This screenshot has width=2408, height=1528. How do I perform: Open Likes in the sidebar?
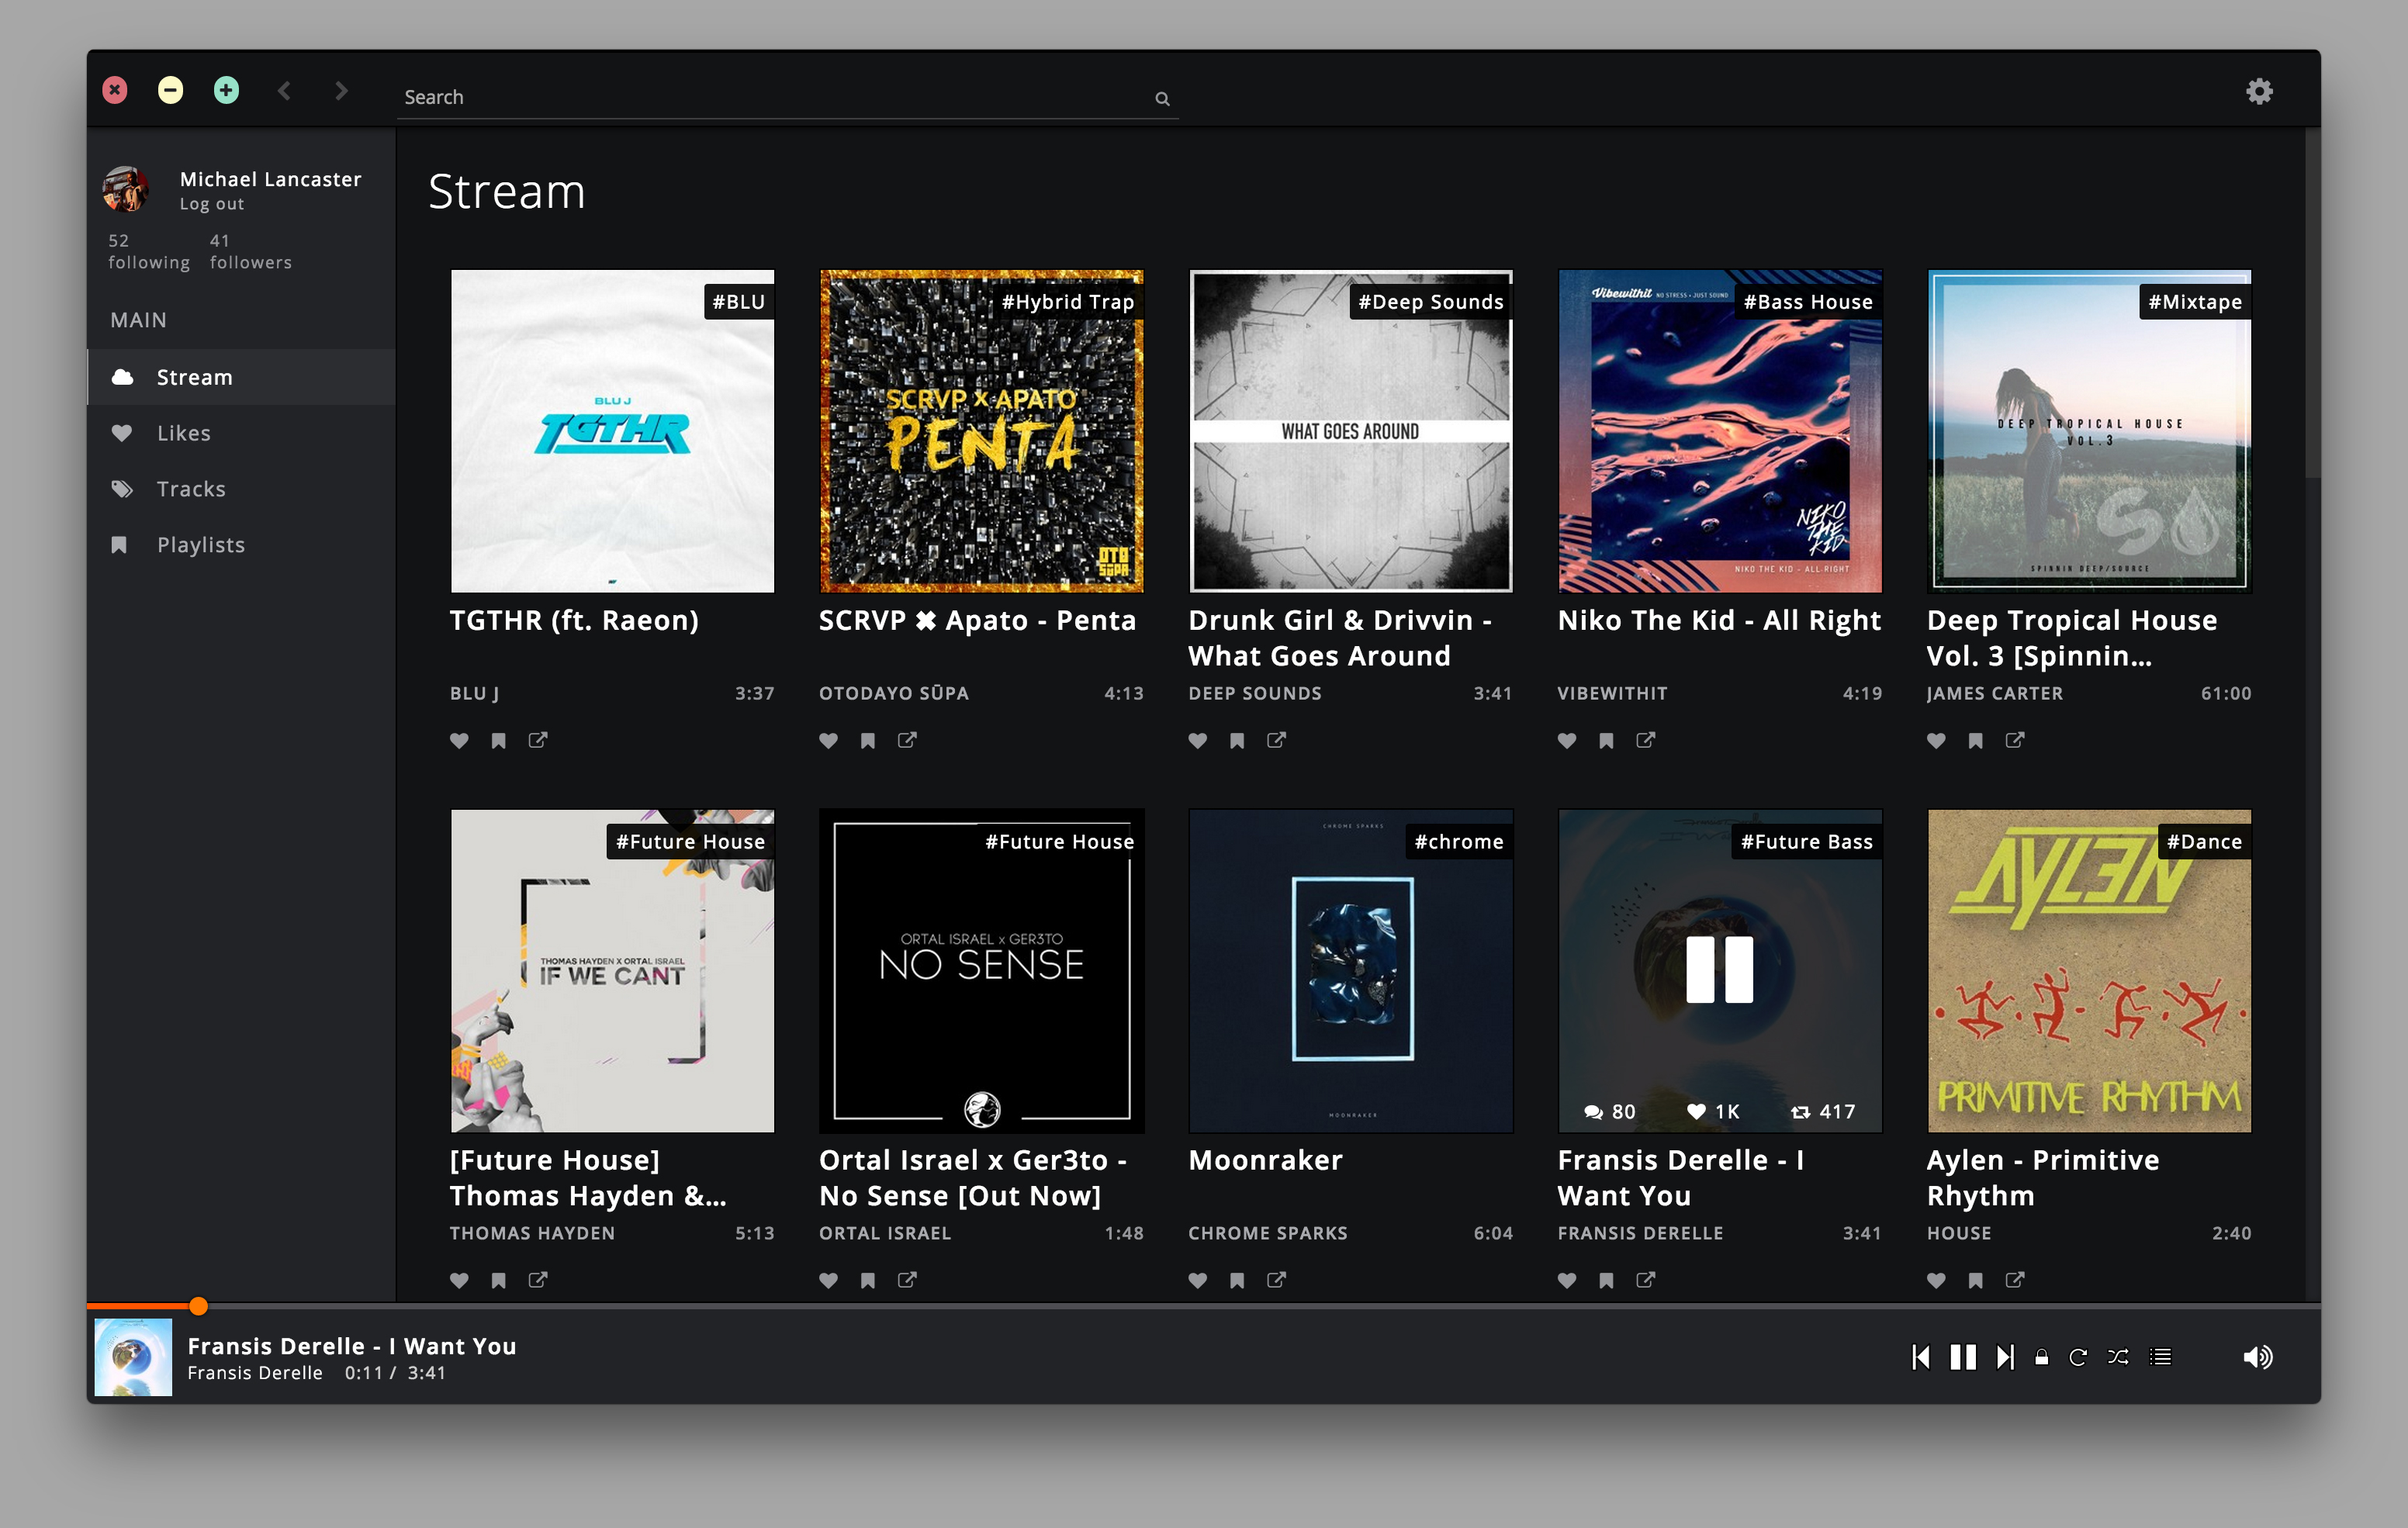click(x=184, y=433)
